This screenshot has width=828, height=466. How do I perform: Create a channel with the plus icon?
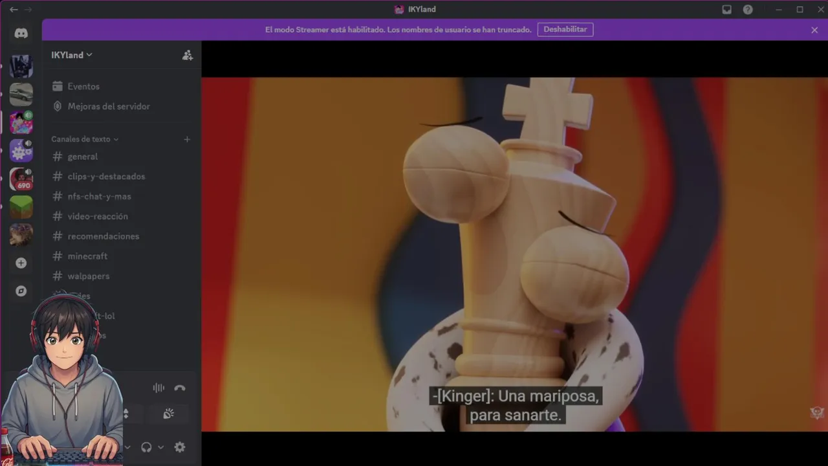[x=187, y=139]
